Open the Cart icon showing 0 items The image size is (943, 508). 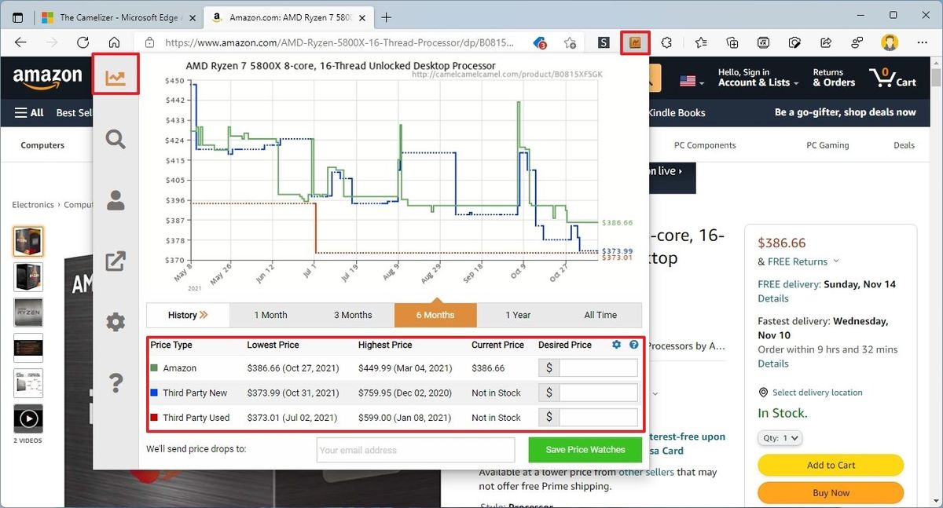885,76
